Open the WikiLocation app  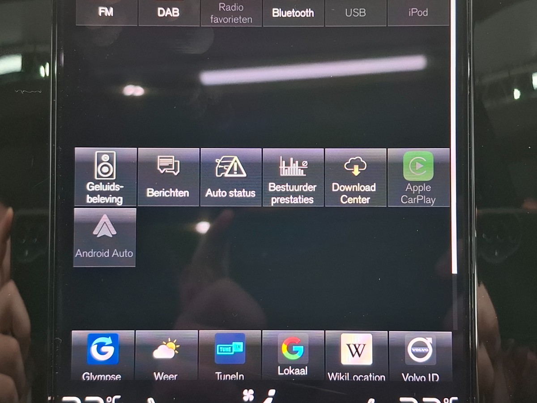[x=357, y=356]
